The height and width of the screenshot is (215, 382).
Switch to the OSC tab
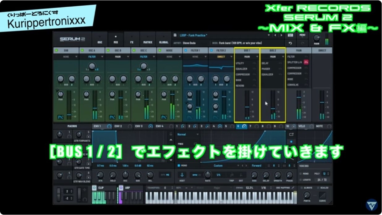point(100,40)
